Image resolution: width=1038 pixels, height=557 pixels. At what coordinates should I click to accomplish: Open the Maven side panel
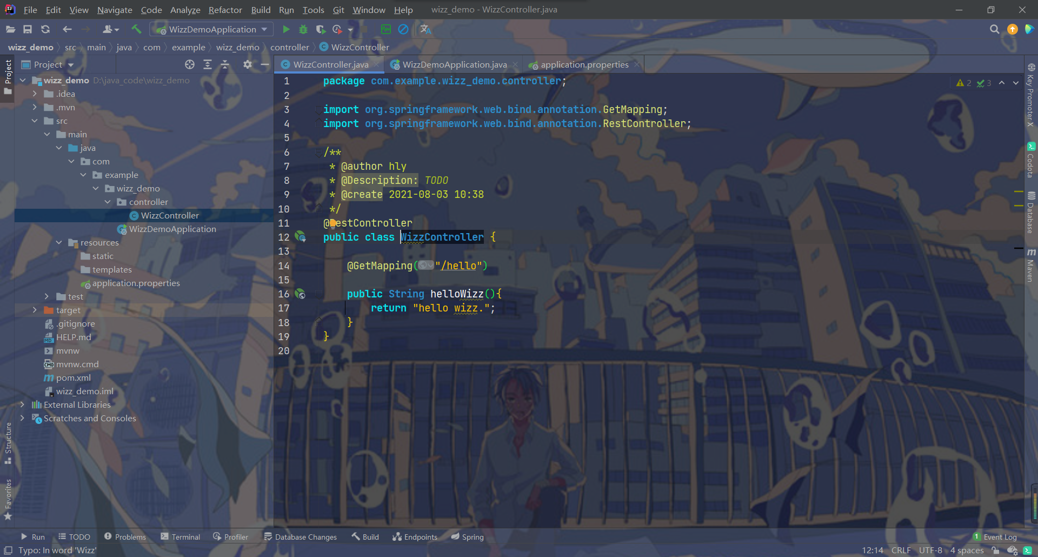[1031, 266]
